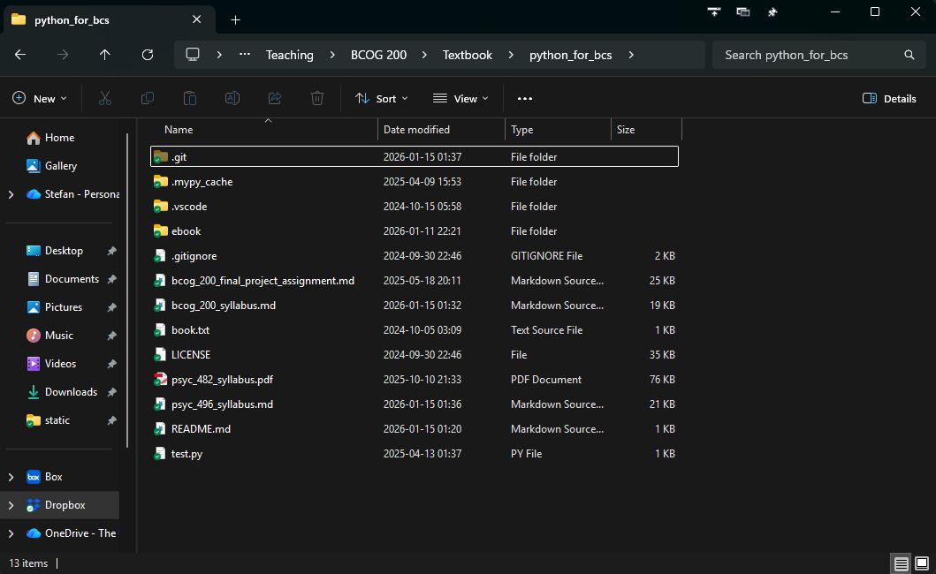Open the See more ellipsis menu
Viewport: 936px width, 574px height.
[524, 98]
